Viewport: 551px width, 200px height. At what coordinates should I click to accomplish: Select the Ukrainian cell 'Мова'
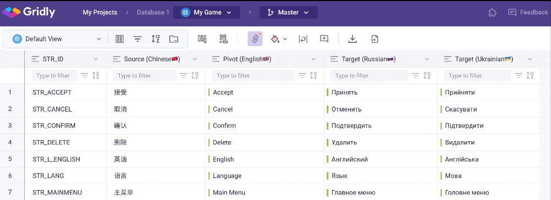(x=489, y=176)
